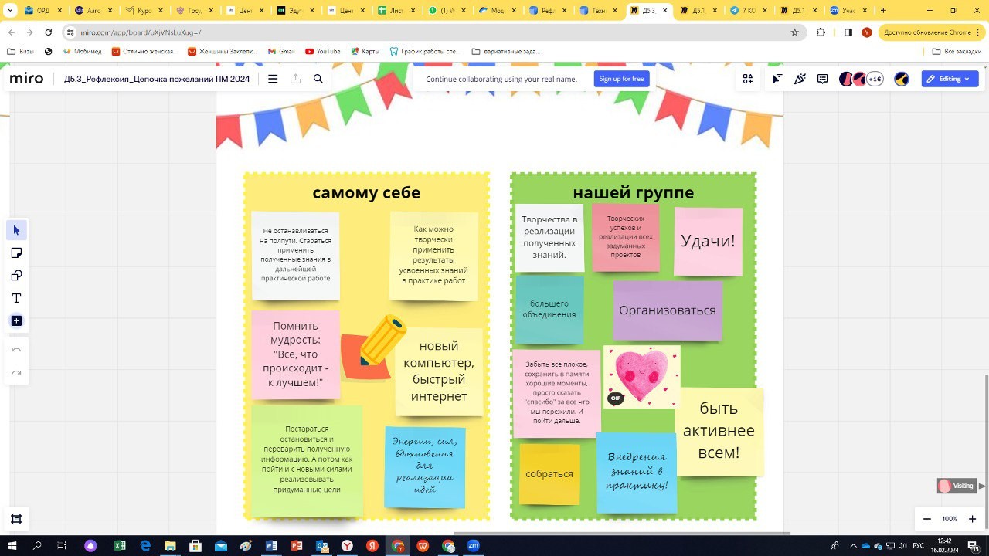Expand the Editing mode dropdown

coord(950,79)
